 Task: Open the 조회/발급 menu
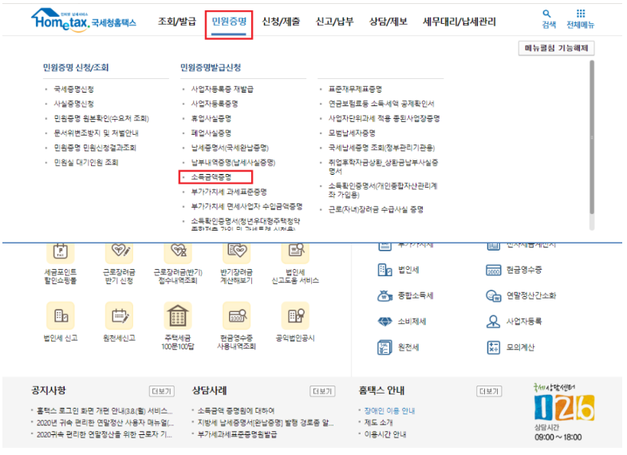(177, 22)
